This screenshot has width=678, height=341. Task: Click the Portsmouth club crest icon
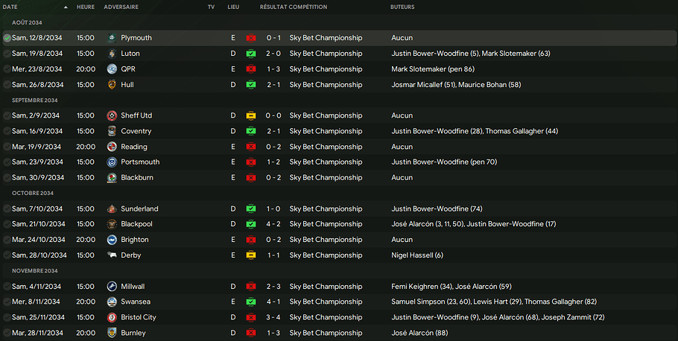pos(111,162)
